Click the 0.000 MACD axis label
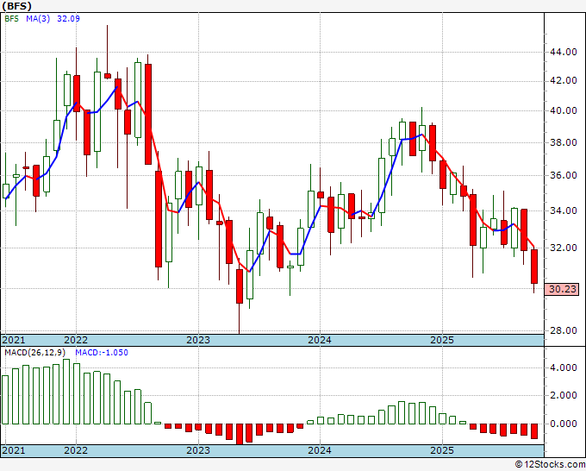 pyautogui.click(x=564, y=424)
